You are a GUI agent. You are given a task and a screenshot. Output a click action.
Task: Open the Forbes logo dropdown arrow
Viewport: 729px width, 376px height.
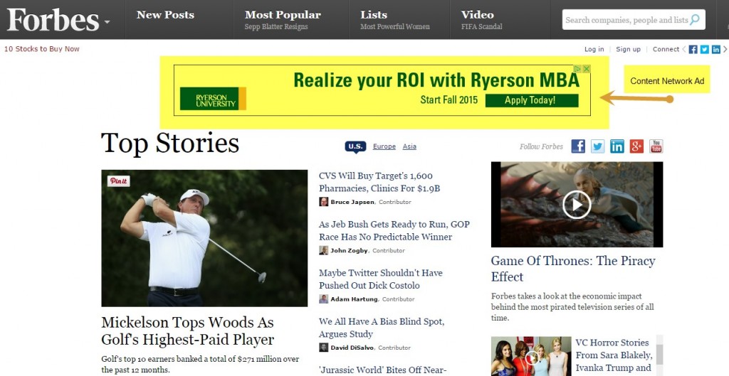point(107,22)
